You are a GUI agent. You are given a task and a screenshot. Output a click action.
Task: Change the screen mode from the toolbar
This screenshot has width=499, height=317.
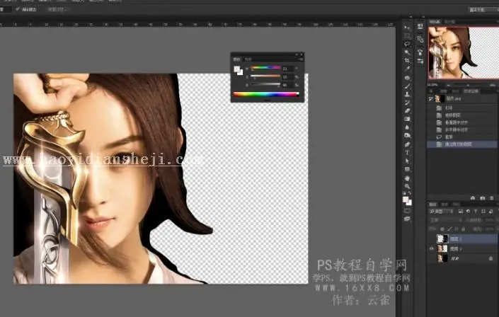[407, 219]
